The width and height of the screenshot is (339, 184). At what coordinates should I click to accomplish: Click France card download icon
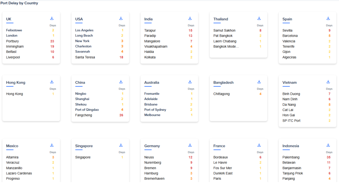tap(259, 145)
